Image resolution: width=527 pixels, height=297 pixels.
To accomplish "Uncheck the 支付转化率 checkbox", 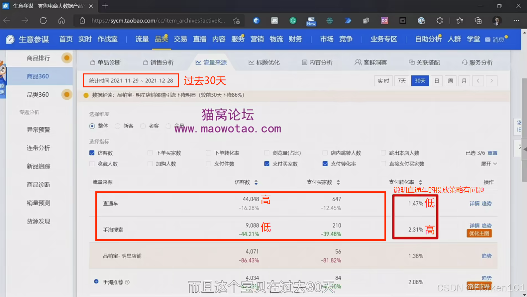I will (325, 163).
